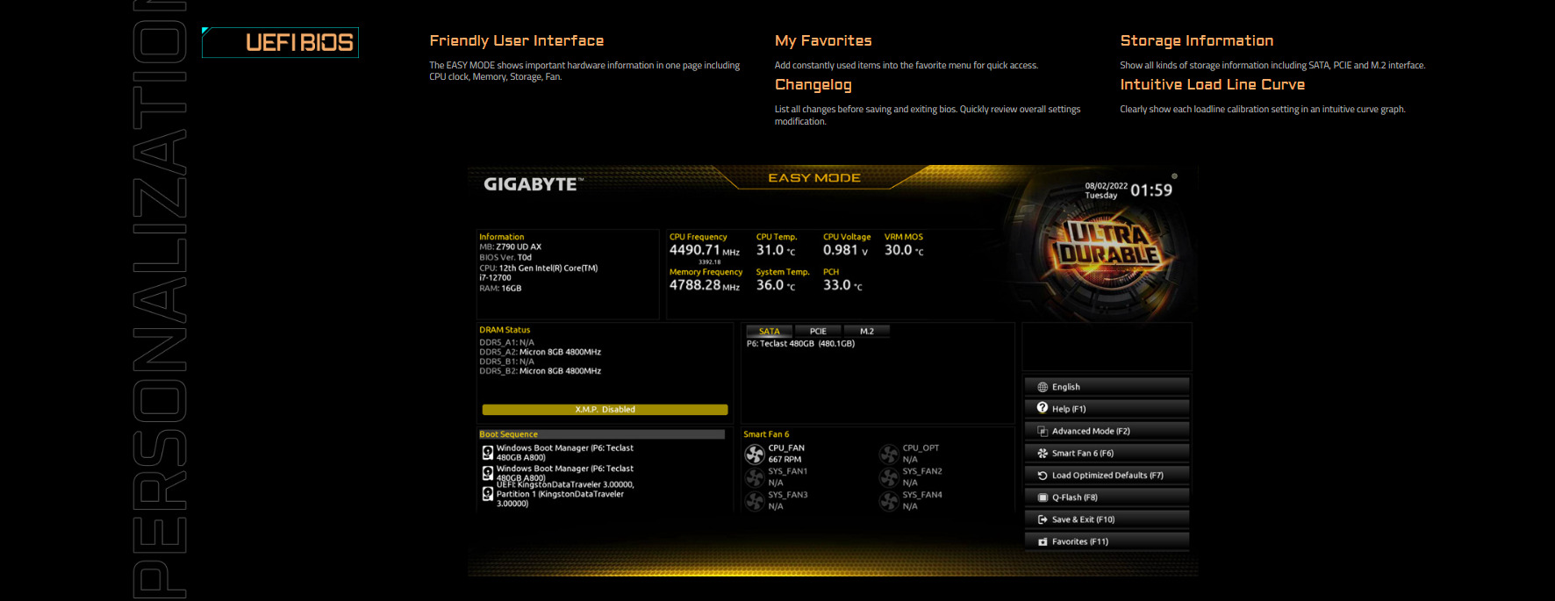Image resolution: width=1555 pixels, height=601 pixels.
Task: Click the DRAM Status panel title
Action: coord(505,330)
